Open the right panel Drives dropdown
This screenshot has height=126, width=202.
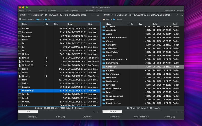click(x=109, y=15)
